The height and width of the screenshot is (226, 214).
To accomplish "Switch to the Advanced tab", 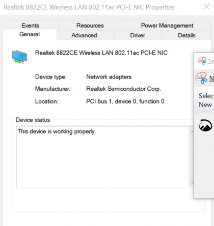I will coord(84,35).
